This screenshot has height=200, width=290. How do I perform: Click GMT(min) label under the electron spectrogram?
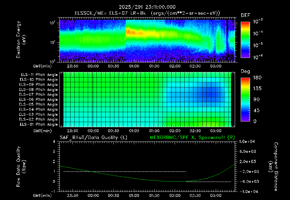[x=42, y=66]
